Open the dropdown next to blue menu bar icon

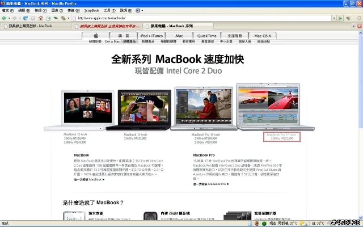click(x=142, y=10)
